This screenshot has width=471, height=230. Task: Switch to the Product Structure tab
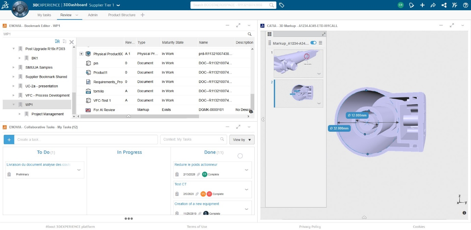tap(122, 15)
